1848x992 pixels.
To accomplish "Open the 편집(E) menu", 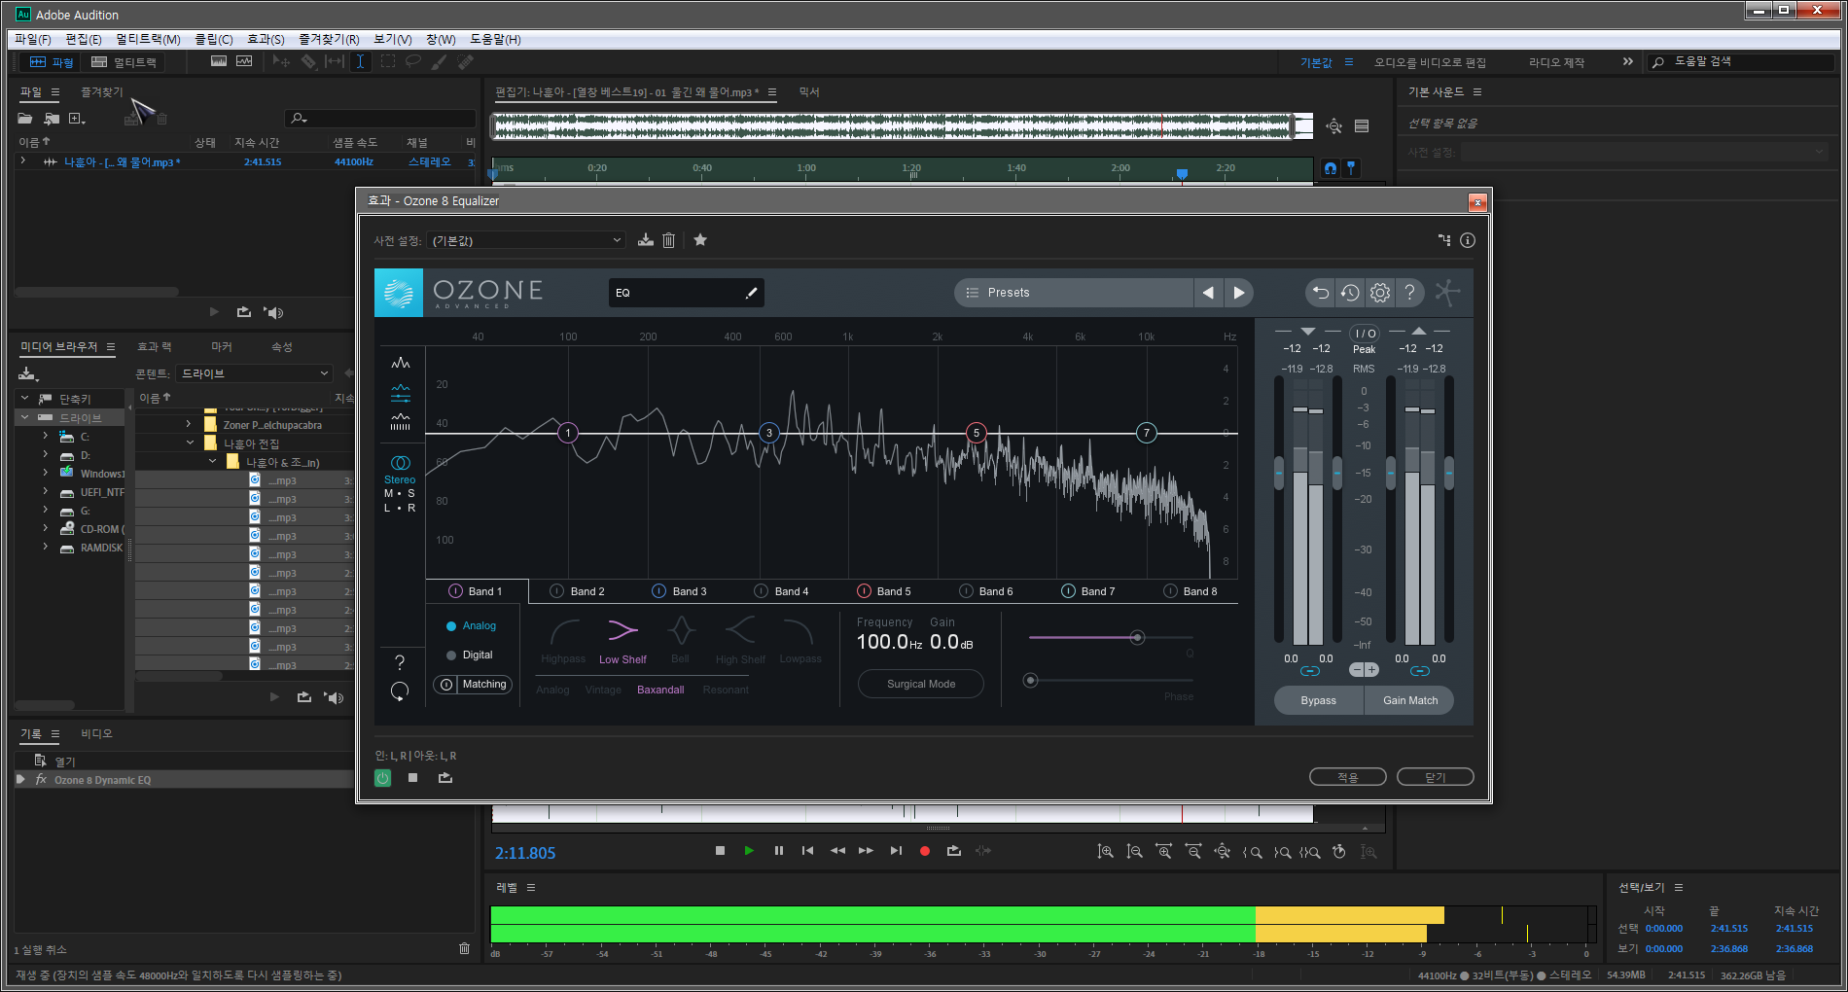I will pos(84,39).
